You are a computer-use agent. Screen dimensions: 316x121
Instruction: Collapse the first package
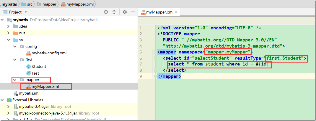click(15, 60)
